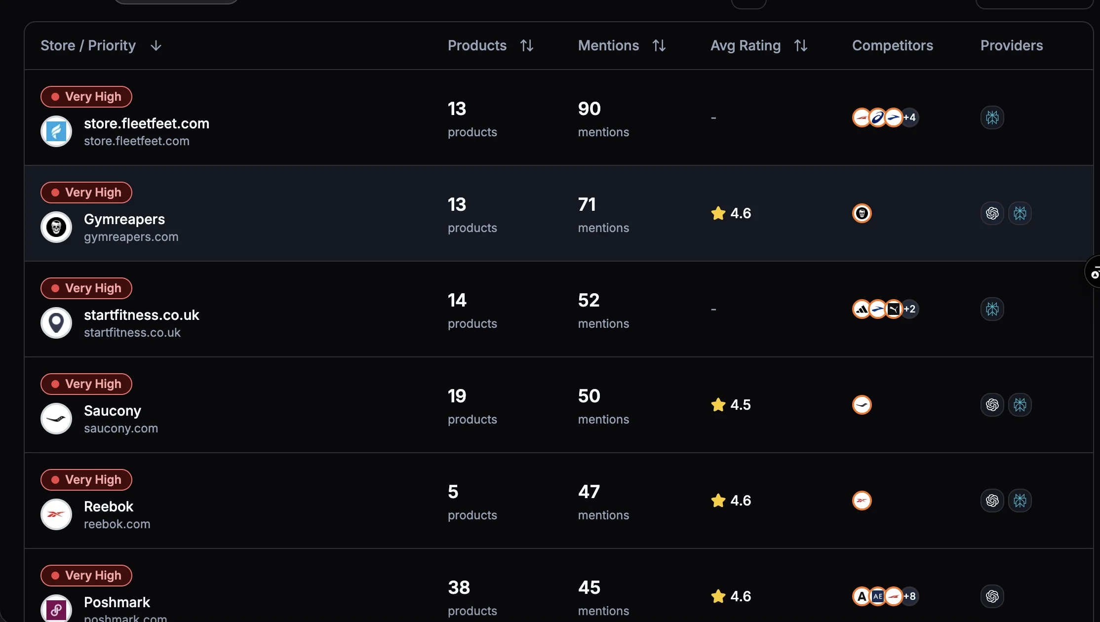Screen dimensions: 1100x622
Task: Click Adidas competitor logo in startfitness row
Action: (862, 309)
